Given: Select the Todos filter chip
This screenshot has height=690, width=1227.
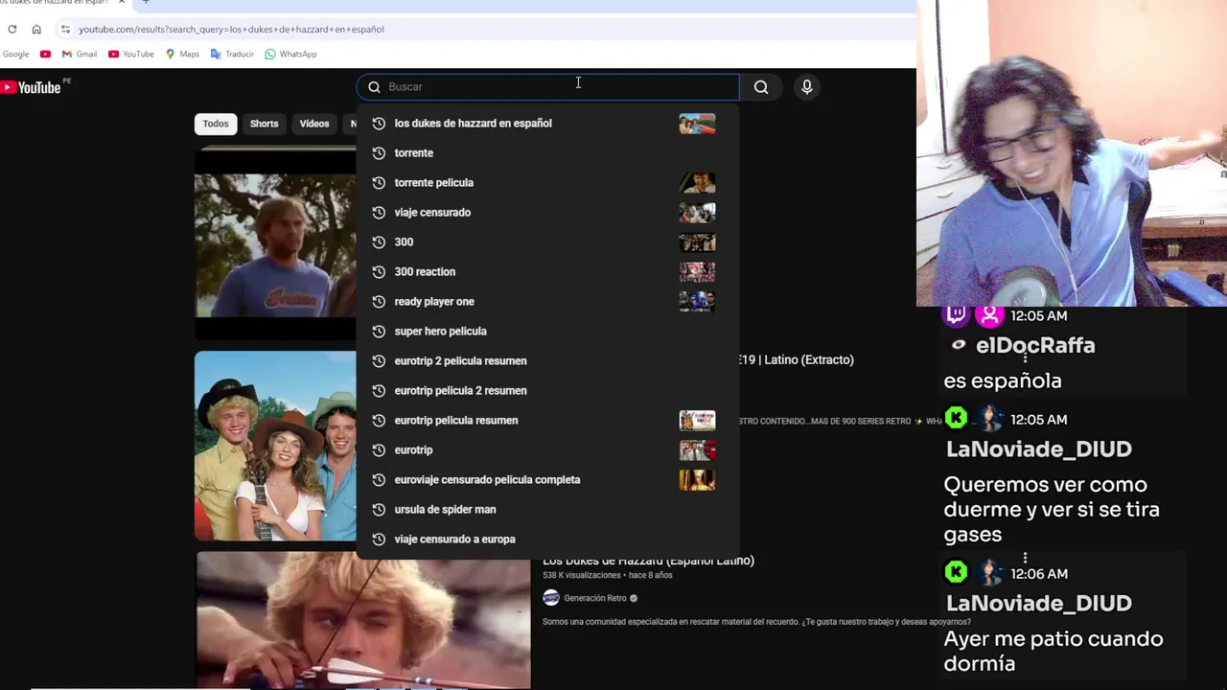Looking at the screenshot, I should (x=216, y=124).
